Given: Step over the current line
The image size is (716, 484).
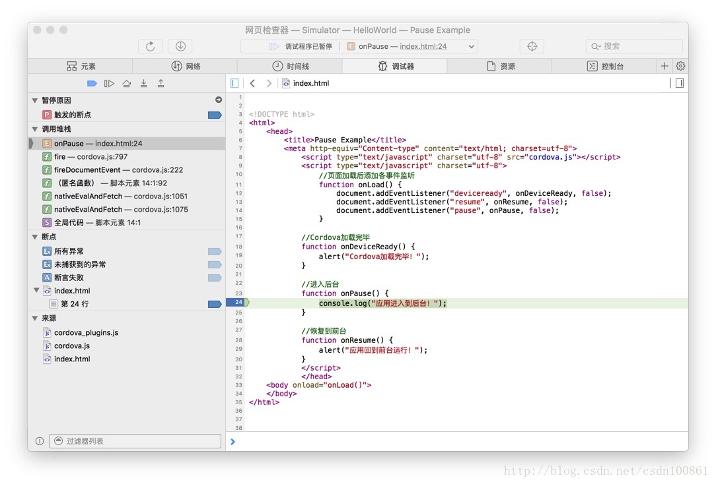Looking at the screenshot, I should pyautogui.click(x=126, y=83).
